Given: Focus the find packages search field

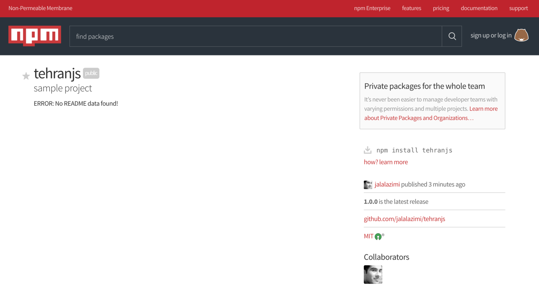Looking at the screenshot, I should click(256, 36).
